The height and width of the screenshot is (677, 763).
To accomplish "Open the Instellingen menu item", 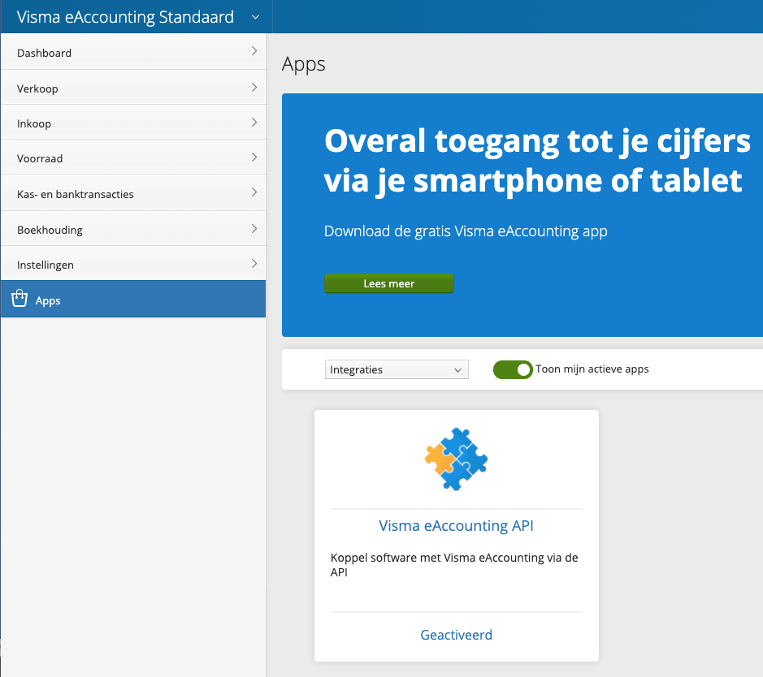I will 133,263.
